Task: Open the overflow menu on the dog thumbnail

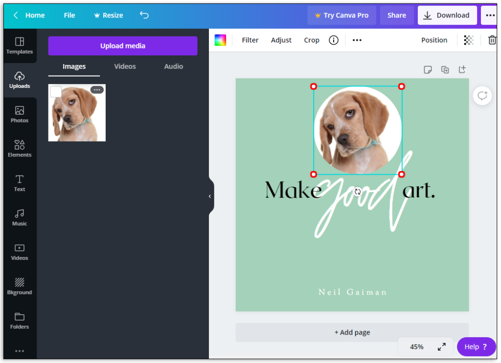Action: click(x=97, y=89)
